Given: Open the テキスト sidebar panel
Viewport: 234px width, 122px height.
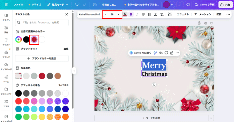Looking at the screenshot, I should coord(6,42).
